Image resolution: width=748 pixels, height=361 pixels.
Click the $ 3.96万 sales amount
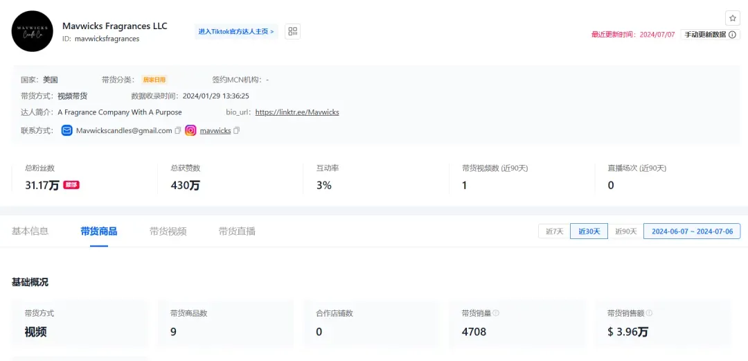[x=627, y=331]
